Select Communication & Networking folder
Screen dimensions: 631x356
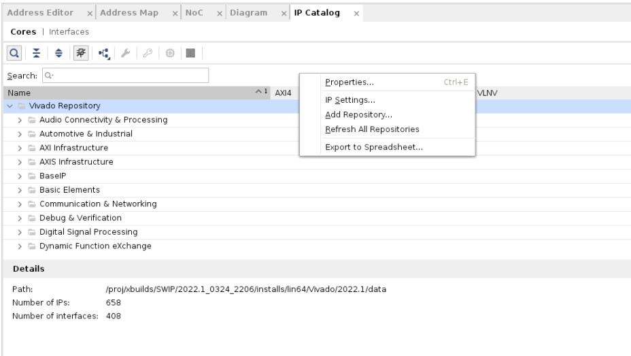(x=98, y=204)
